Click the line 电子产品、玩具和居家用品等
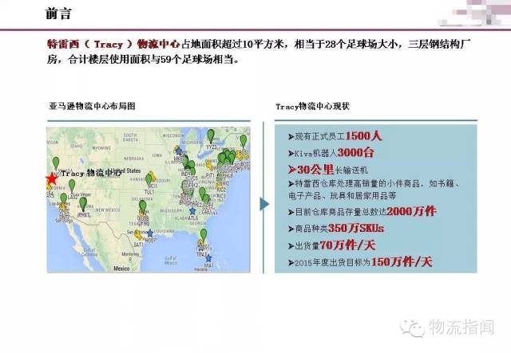Screen dimensions: 511x353 click(x=343, y=195)
